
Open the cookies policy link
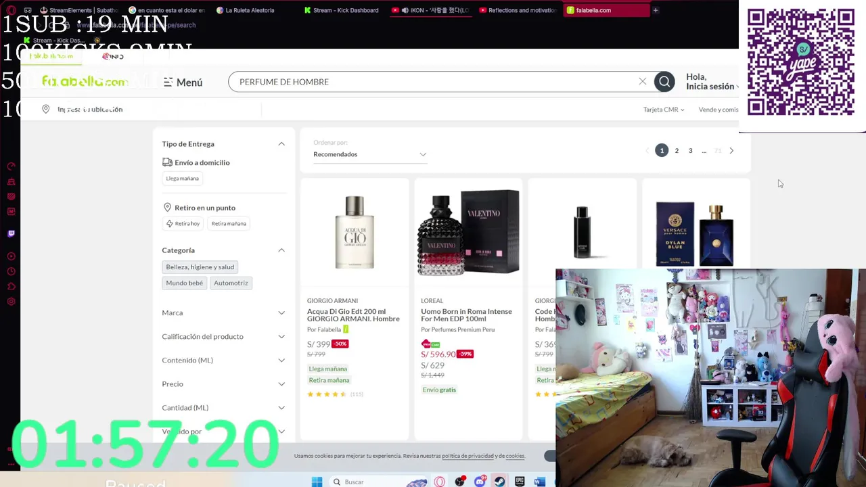[x=515, y=456]
